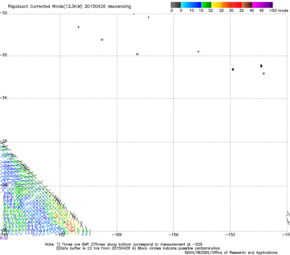Click the '3)Data buffer is 22 hrs' note line
290x255 pixels.
tap(138, 248)
